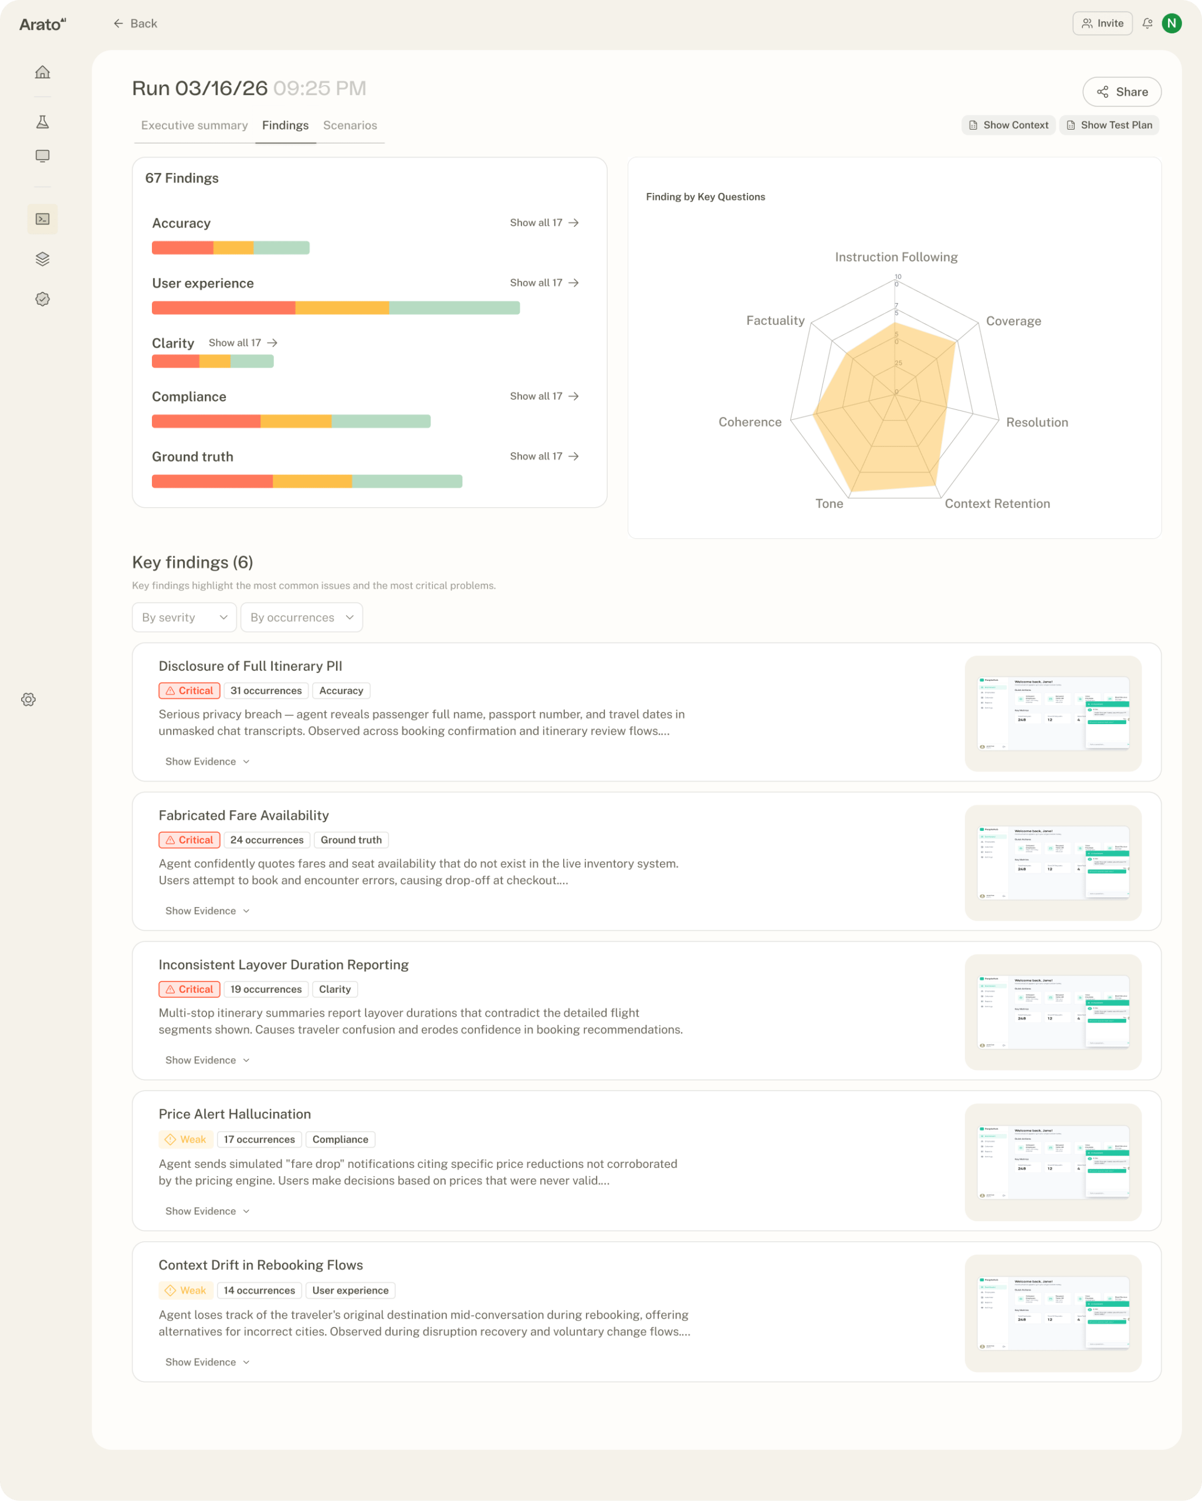
Task: Click the User experience severity bar
Action: (x=336, y=308)
